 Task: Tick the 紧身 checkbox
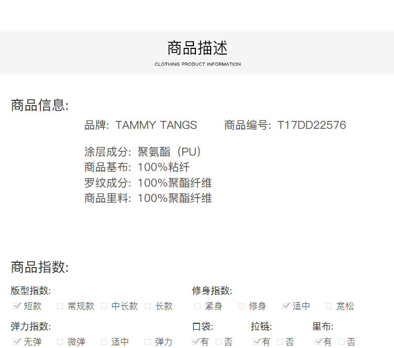tap(198, 306)
